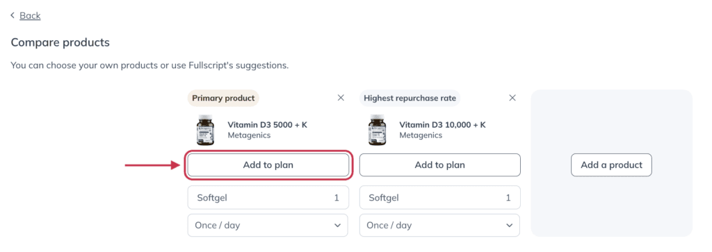
Task: Click the back chevron arrow icon
Action: click(x=13, y=16)
